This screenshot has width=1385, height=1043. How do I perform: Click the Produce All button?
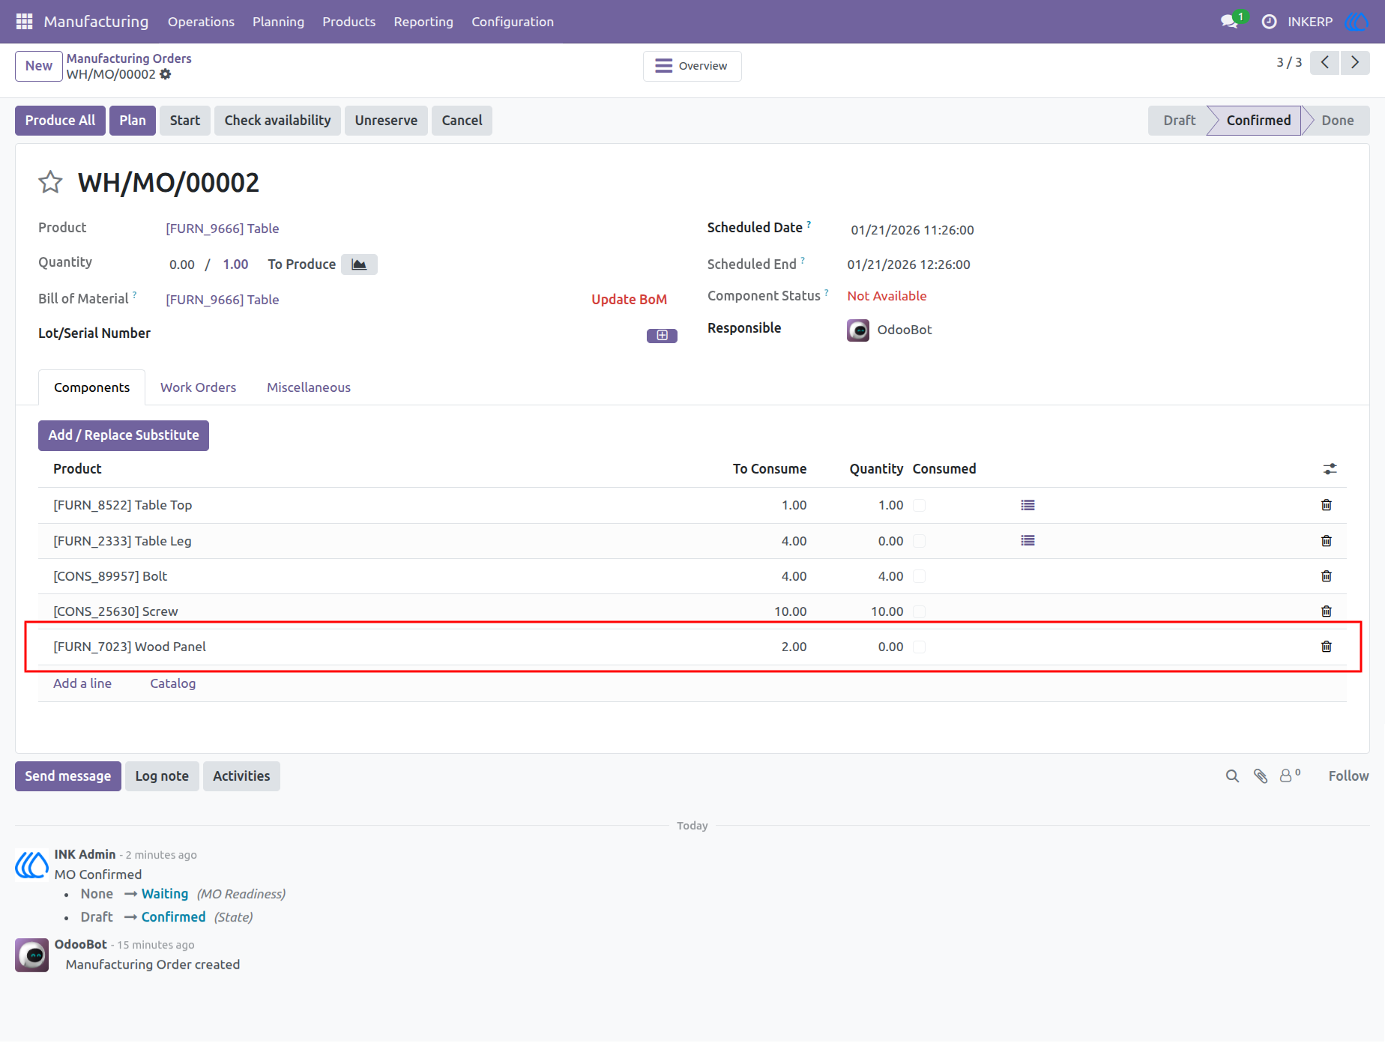click(x=60, y=121)
